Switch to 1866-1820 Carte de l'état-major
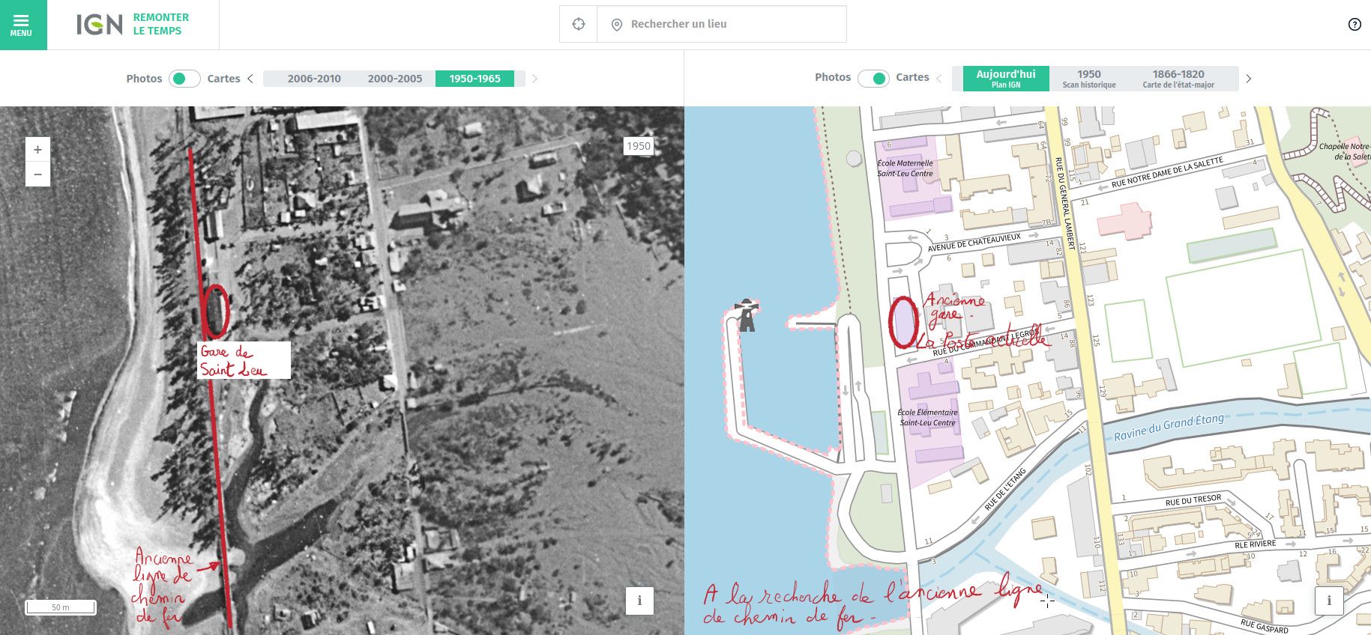 point(1178,79)
